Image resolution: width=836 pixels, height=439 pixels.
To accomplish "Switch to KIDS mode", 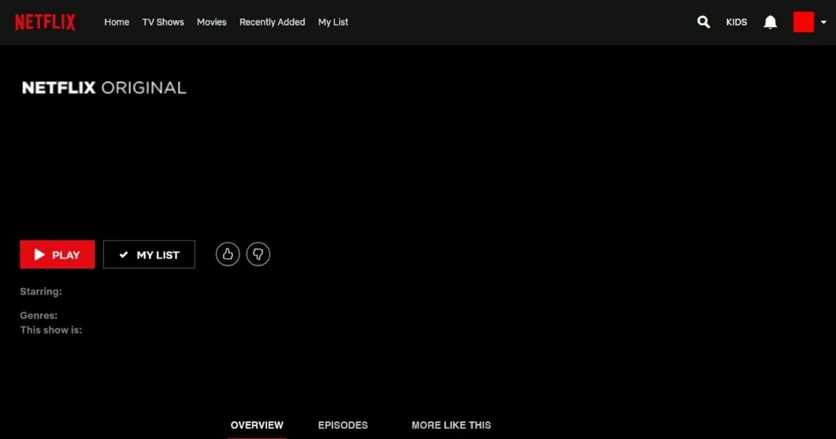I will pyautogui.click(x=737, y=22).
